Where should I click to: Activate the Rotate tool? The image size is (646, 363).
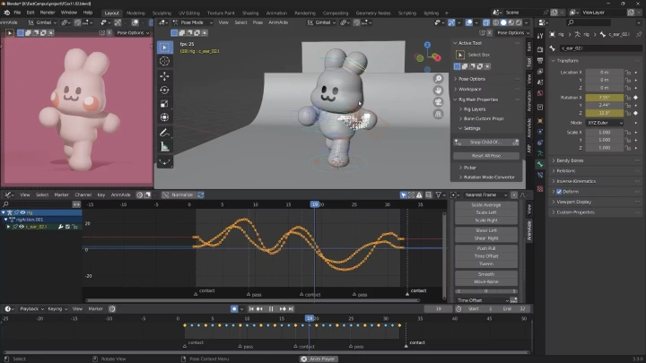tap(164, 91)
